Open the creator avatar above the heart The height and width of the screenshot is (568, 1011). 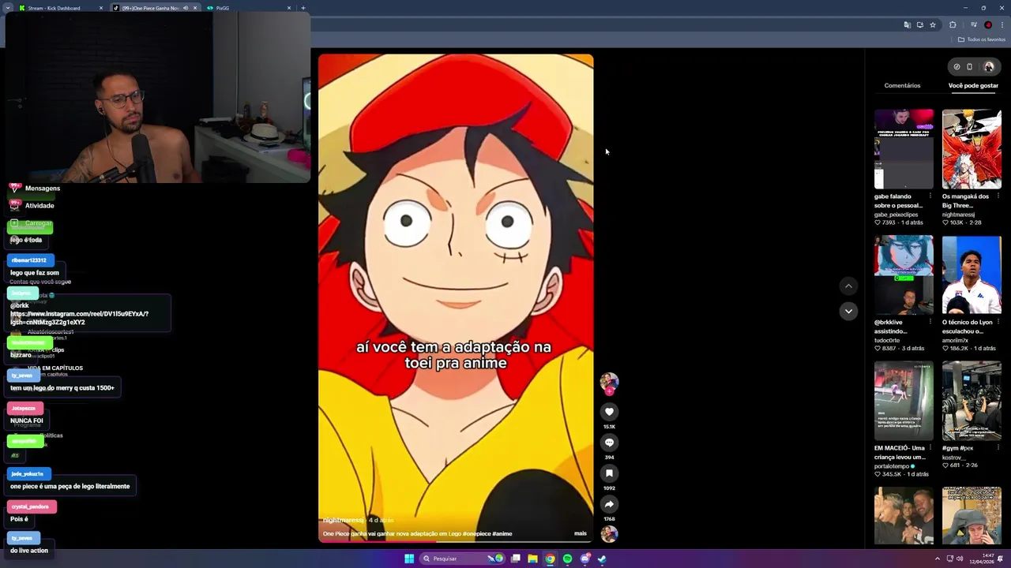pos(609,383)
